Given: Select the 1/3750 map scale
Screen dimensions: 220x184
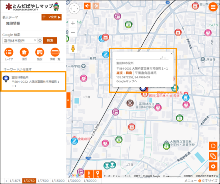Looking at the screenshot, I should pyautogui.click(x=29, y=181).
